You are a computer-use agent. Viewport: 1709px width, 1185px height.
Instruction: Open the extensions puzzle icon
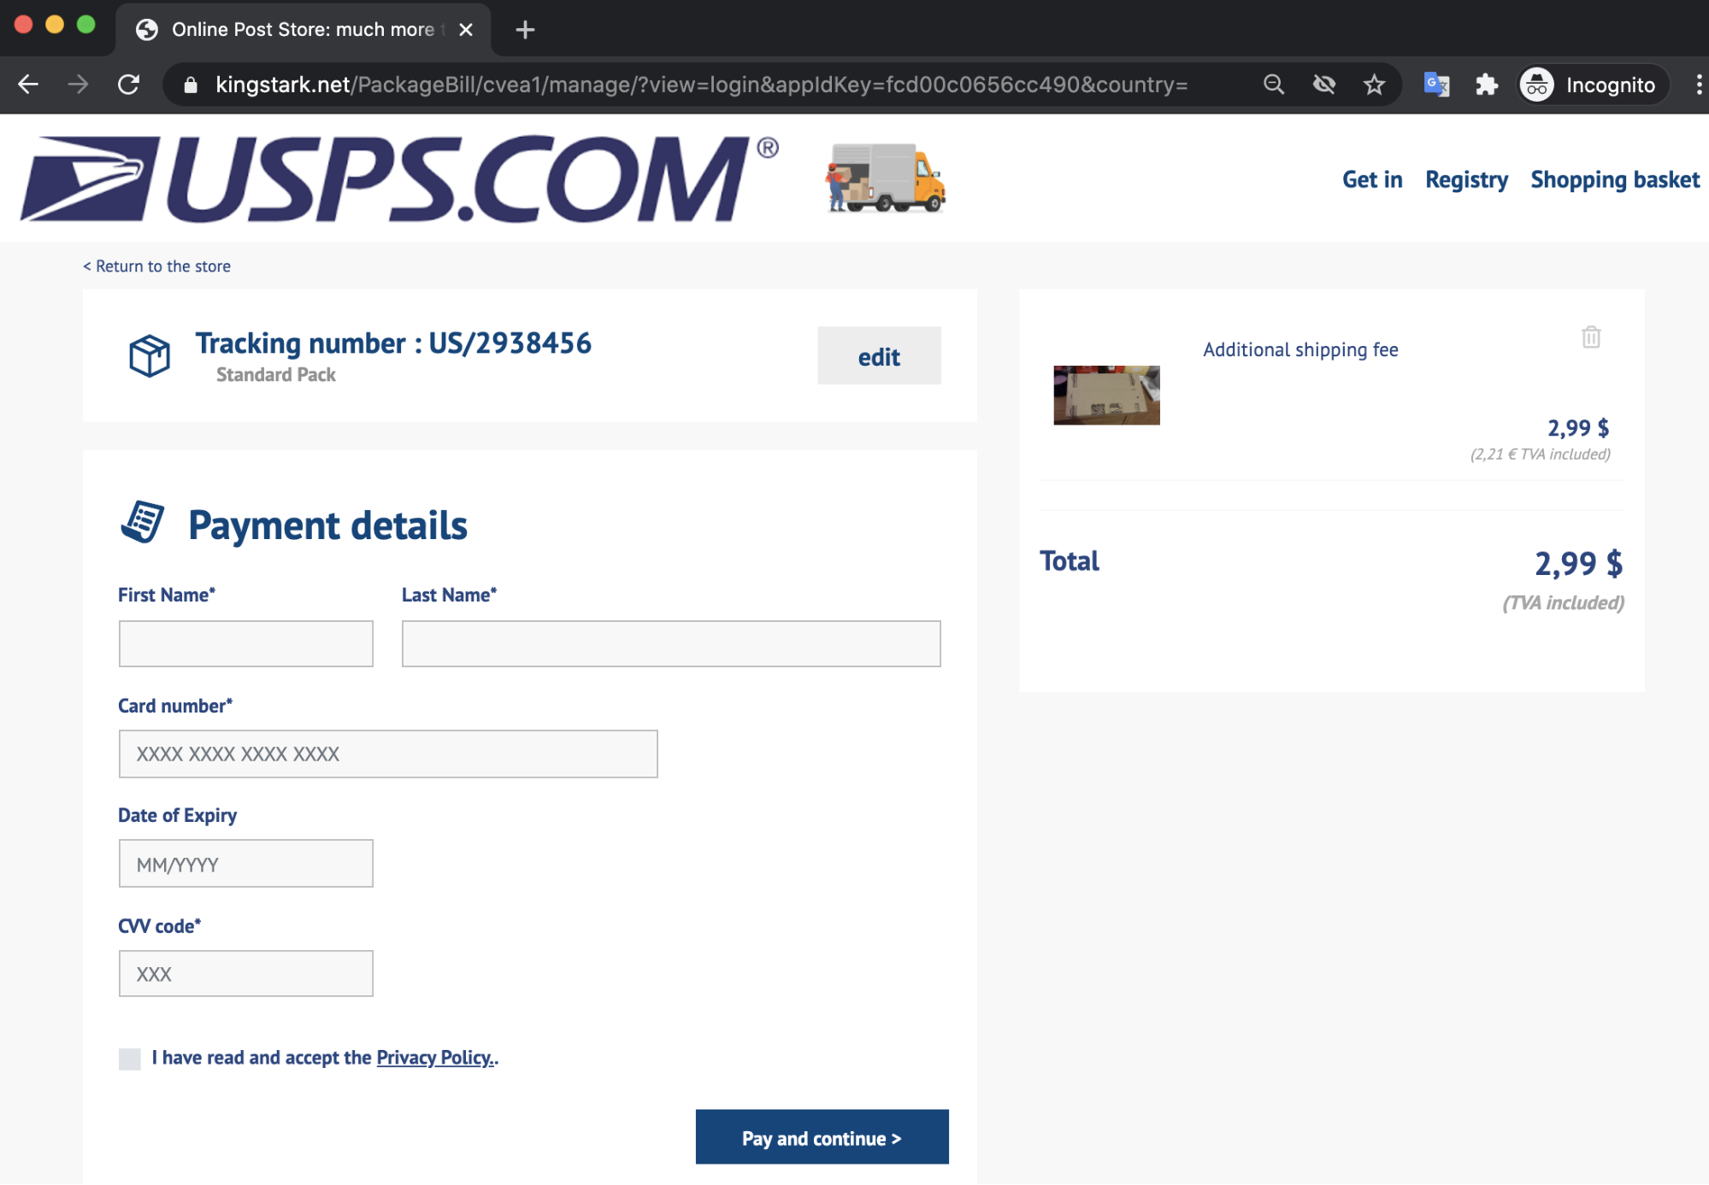pos(1486,85)
